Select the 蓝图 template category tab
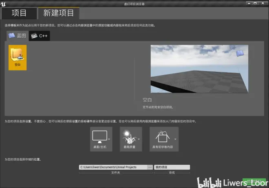Image resolution: width=269 pixels, height=188 pixels. click(18, 36)
